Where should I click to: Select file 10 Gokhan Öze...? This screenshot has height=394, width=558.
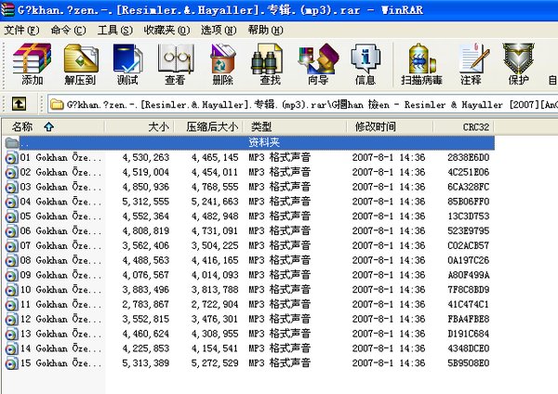[x=60, y=290]
